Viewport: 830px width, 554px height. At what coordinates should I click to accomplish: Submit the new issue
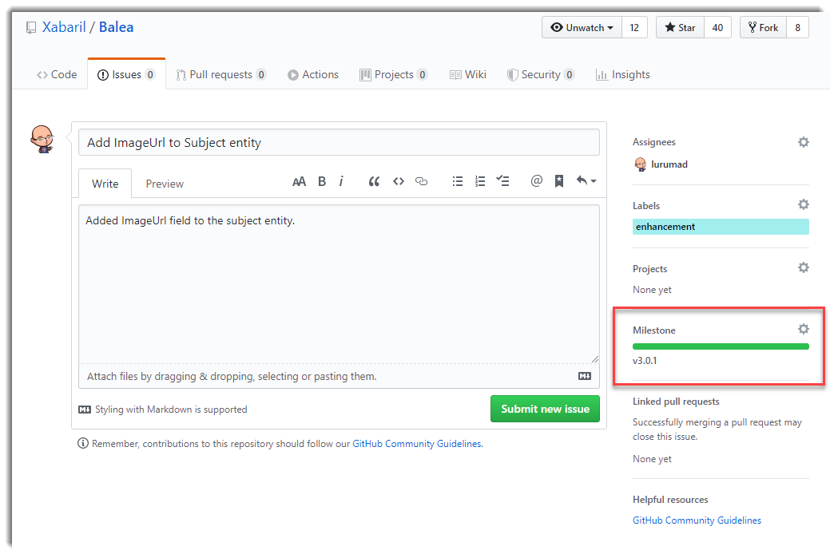[x=546, y=409]
